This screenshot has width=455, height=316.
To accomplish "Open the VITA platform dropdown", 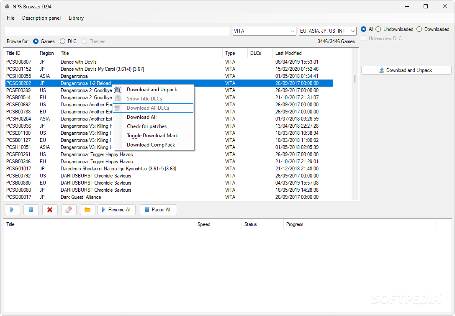I will tap(265, 31).
